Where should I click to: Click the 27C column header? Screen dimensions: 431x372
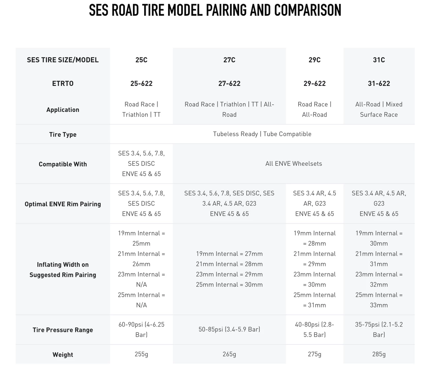click(x=229, y=60)
